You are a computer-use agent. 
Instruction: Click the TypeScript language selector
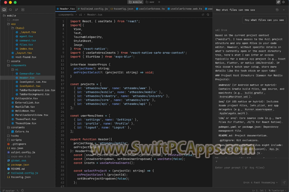point(277,190)
